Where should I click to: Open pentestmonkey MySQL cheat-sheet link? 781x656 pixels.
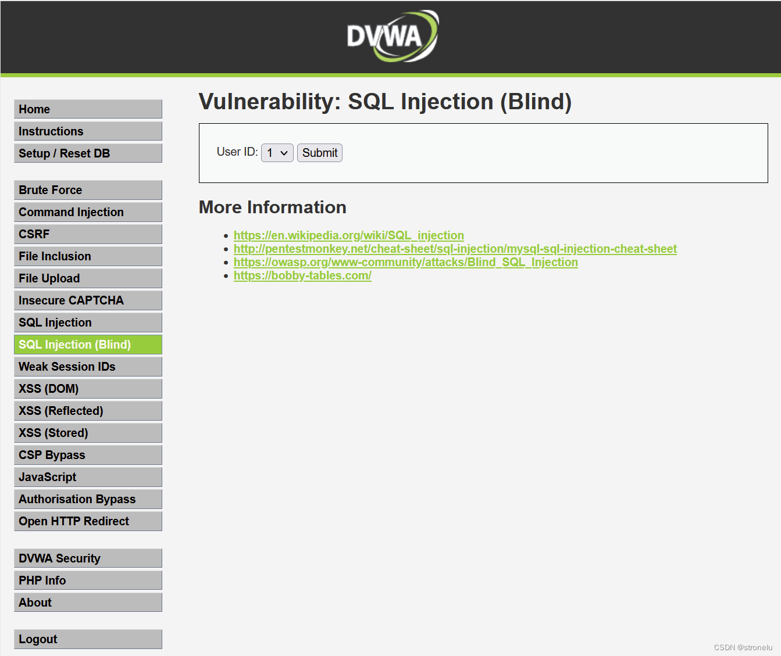click(x=455, y=249)
